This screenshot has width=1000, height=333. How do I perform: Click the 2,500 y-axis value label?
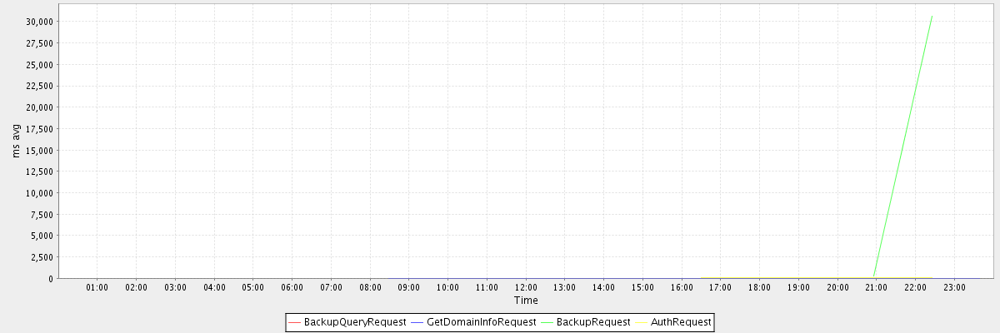(x=41, y=256)
